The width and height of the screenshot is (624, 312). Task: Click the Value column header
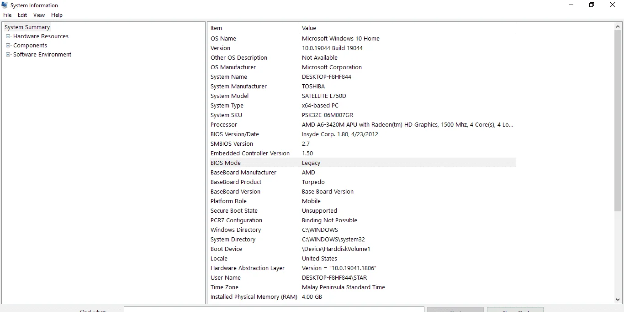(407, 28)
